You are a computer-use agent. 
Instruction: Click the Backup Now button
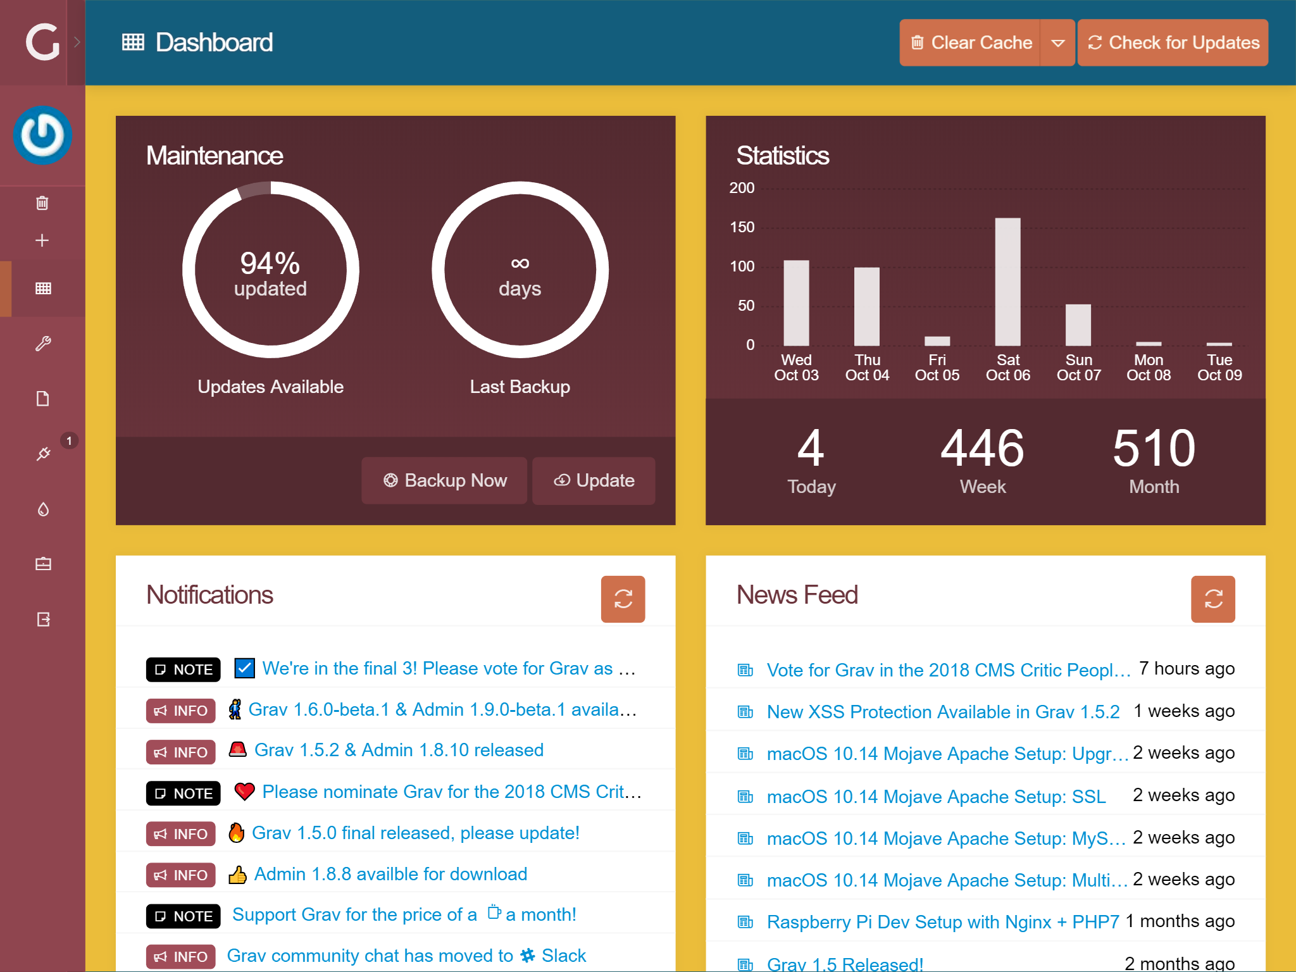(444, 481)
